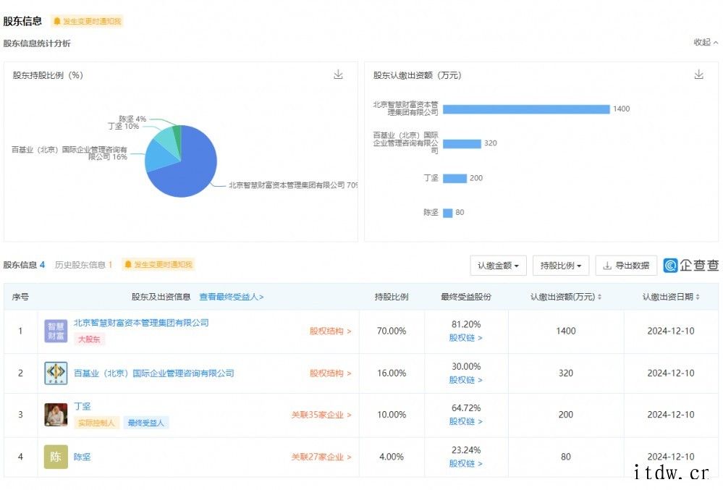Click the 百基业 company logo icon
The image size is (723, 490).
[56, 373]
